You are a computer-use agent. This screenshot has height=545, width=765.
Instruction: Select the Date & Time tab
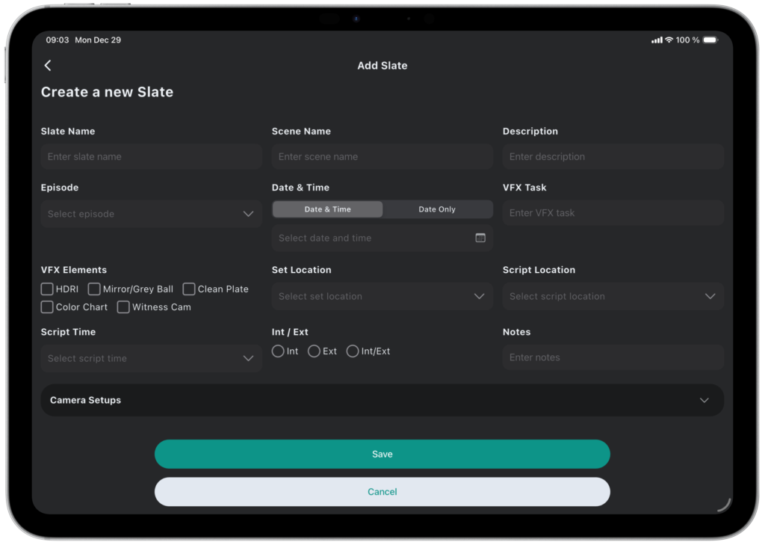click(x=327, y=209)
